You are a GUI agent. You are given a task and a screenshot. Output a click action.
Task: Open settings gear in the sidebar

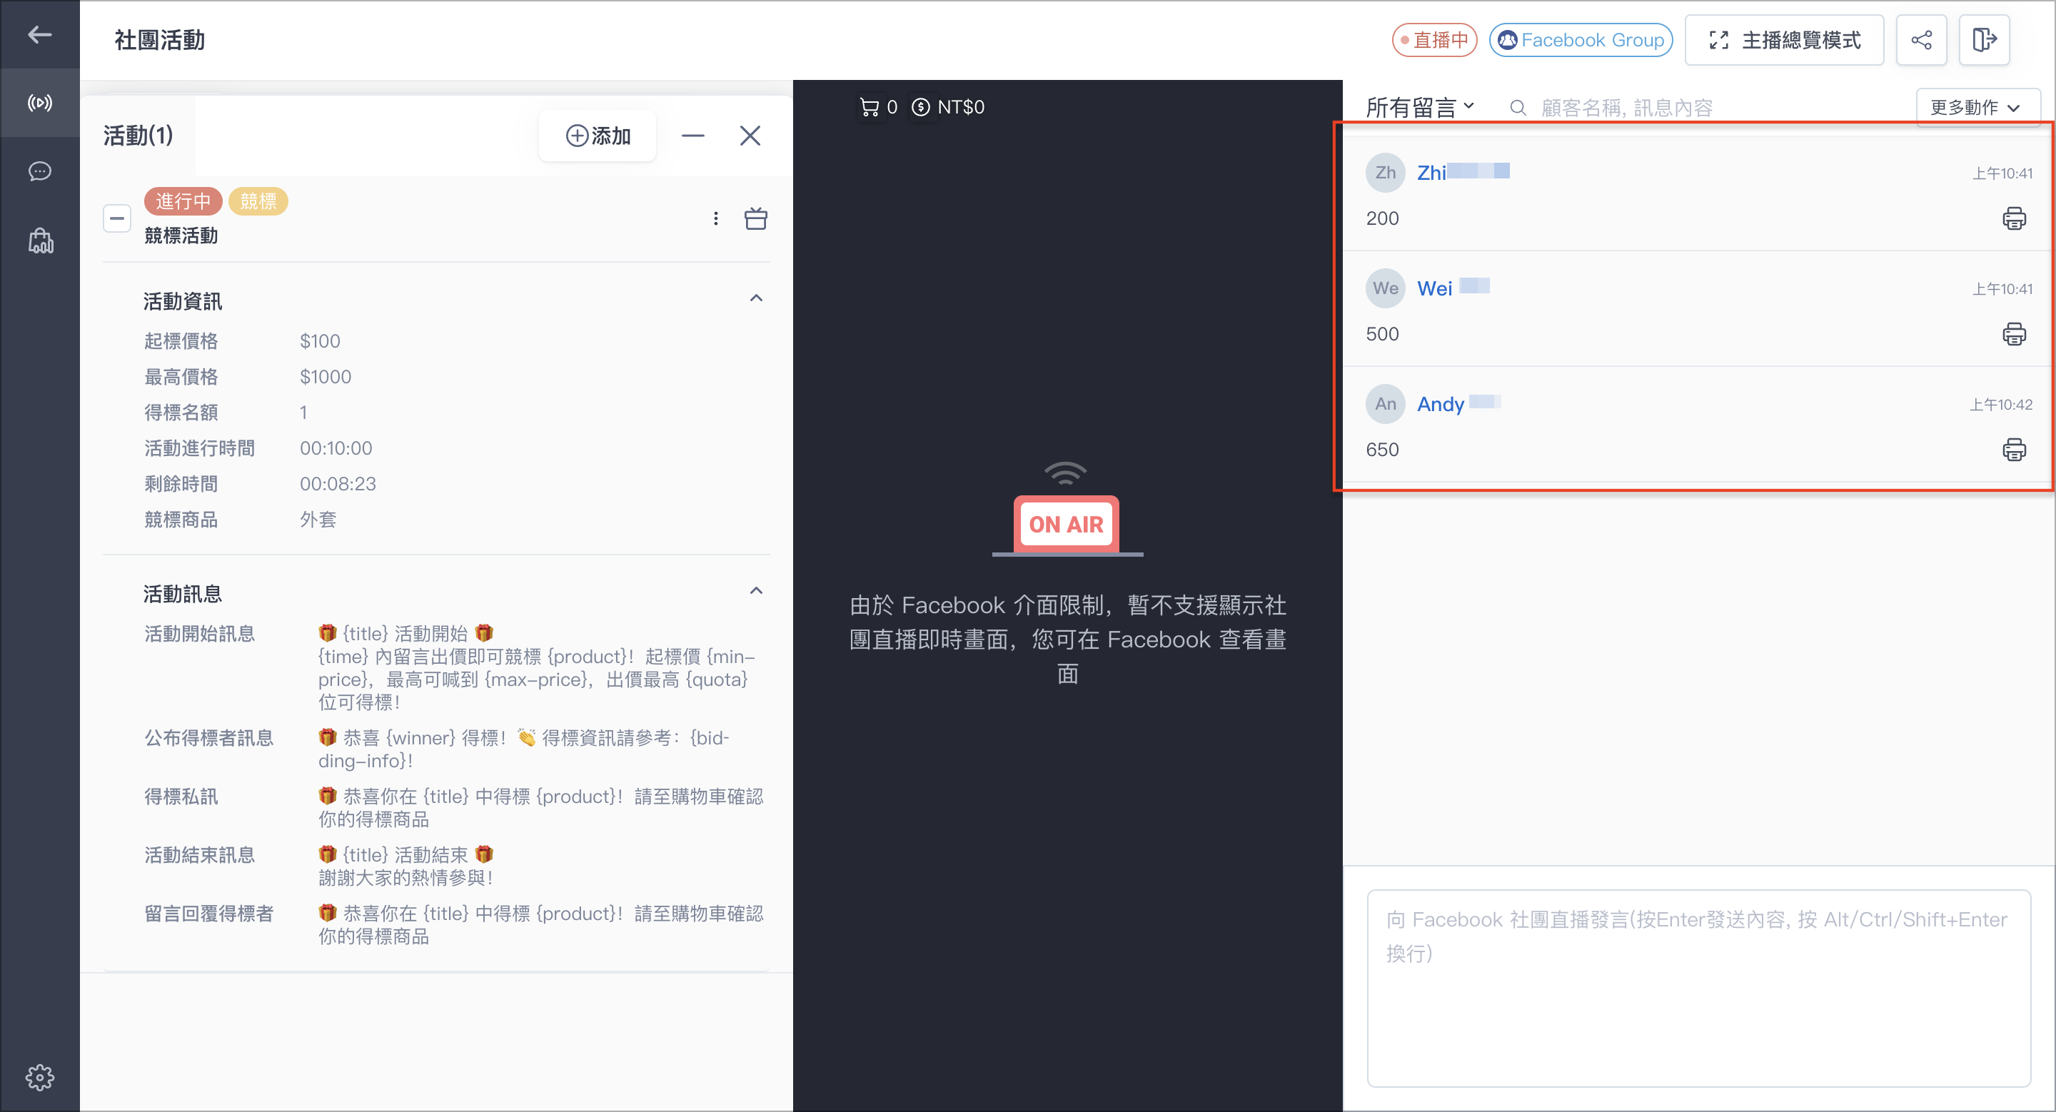(x=39, y=1077)
